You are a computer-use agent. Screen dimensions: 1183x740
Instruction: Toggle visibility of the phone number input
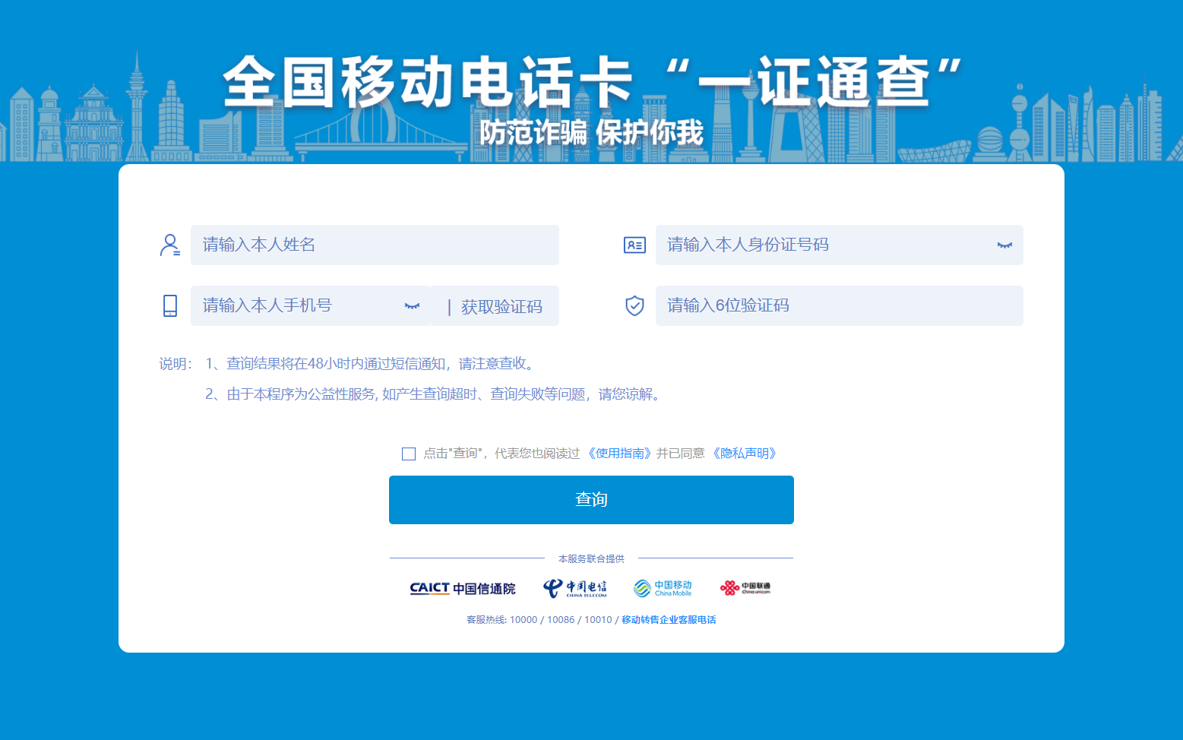413,305
